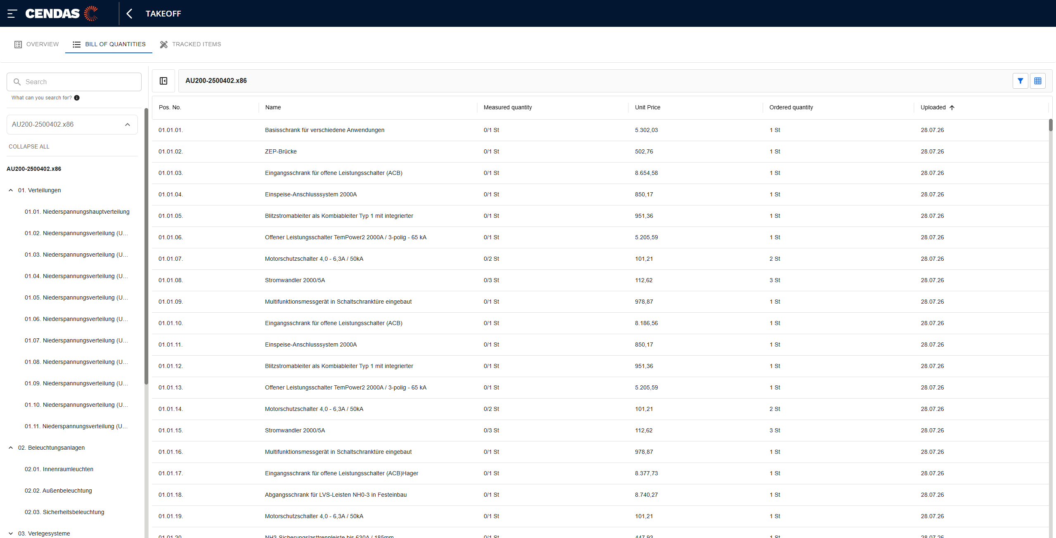Click position number 01.01.06.
The image size is (1056, 538).
tap(171, 237)
